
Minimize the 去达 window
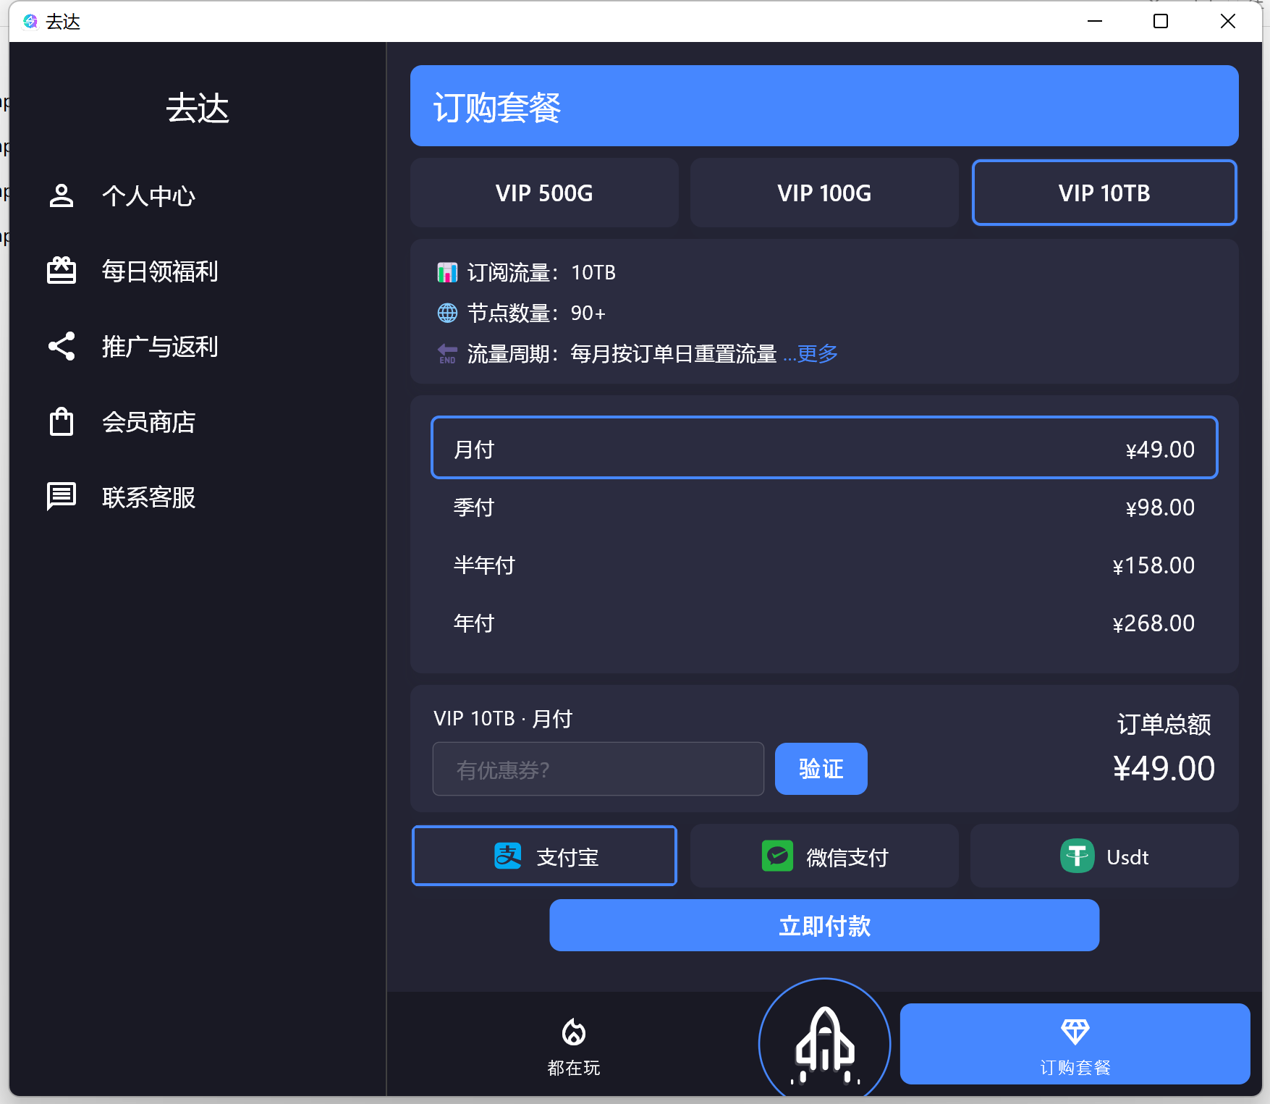(x=1095, y=21)
